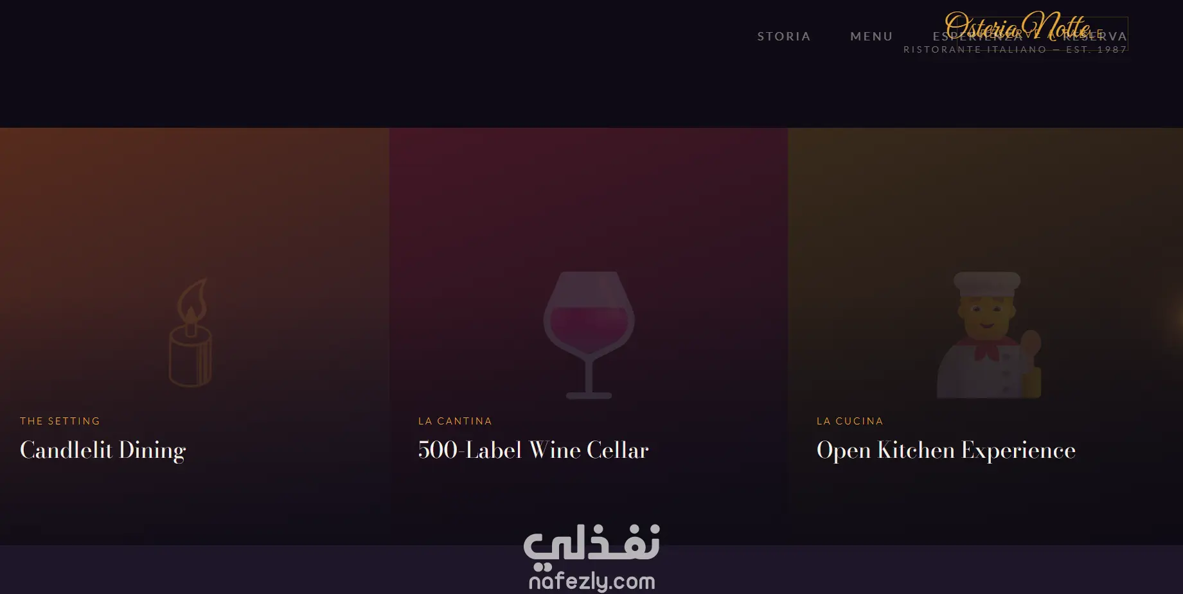The image size is (1183, 594).
Task: Open the Candlelit Dining heading
Action: [x=103, y=450]
